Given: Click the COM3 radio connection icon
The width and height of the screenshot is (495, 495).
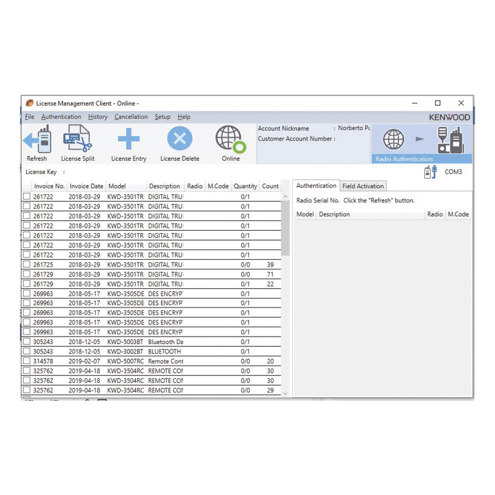Looking at the screenshot, I should [430, 172].
